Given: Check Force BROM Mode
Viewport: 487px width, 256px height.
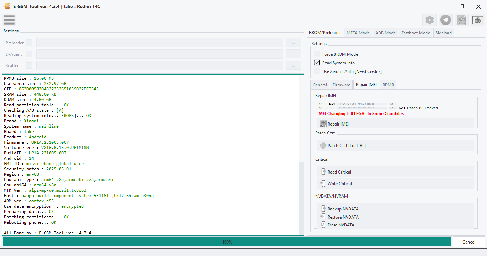Looking at the screenshot, I should (x=317, y=54).
